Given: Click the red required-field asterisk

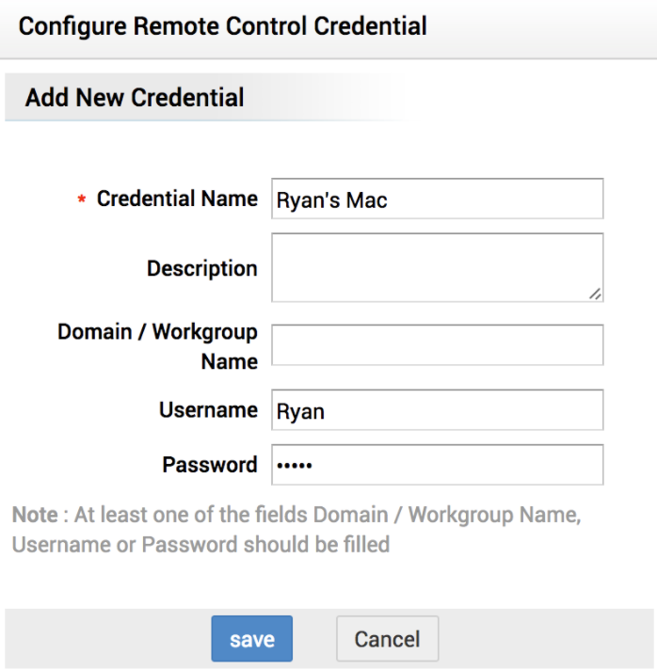Looking at the screenshot, I should click(81, 200).
